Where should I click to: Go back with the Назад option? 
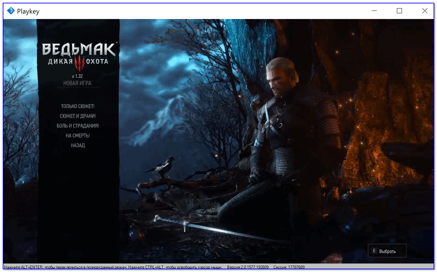(78, 145)
